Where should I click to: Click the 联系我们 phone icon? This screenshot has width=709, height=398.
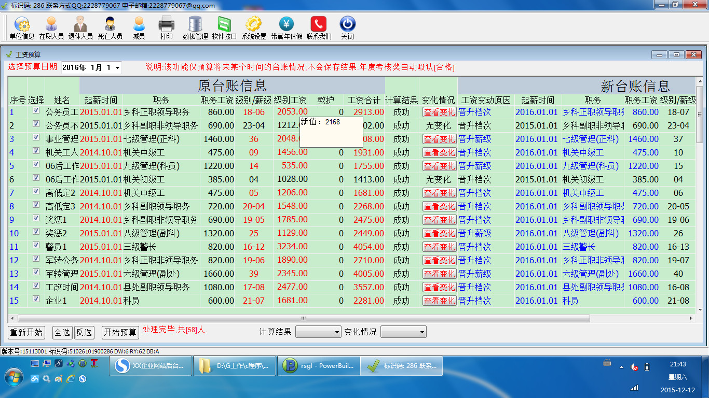tap(319, 28)
